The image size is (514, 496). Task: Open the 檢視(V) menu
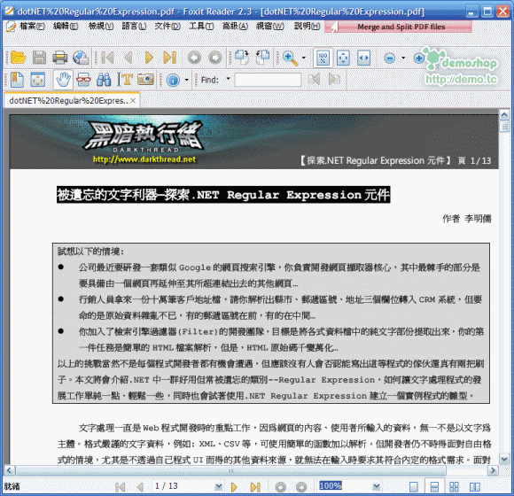(x=101, y=27)
